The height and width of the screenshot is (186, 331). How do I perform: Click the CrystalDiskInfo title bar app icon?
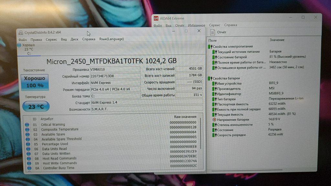click(x=21, y=32)
